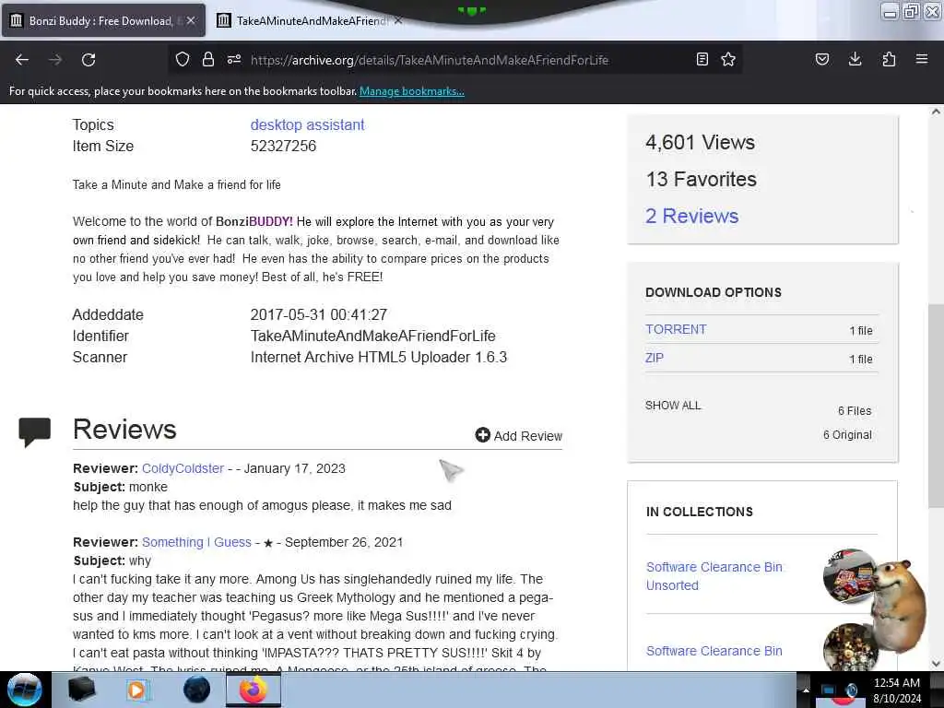Download the ZIP file option

(655, 358)
